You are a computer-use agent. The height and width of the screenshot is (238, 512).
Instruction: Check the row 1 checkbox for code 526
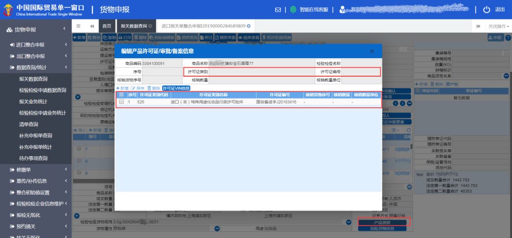(x=121, y=102)
